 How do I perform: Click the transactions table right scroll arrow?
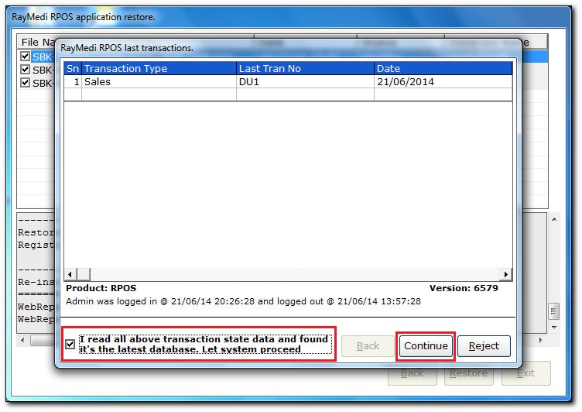(506, 275)
